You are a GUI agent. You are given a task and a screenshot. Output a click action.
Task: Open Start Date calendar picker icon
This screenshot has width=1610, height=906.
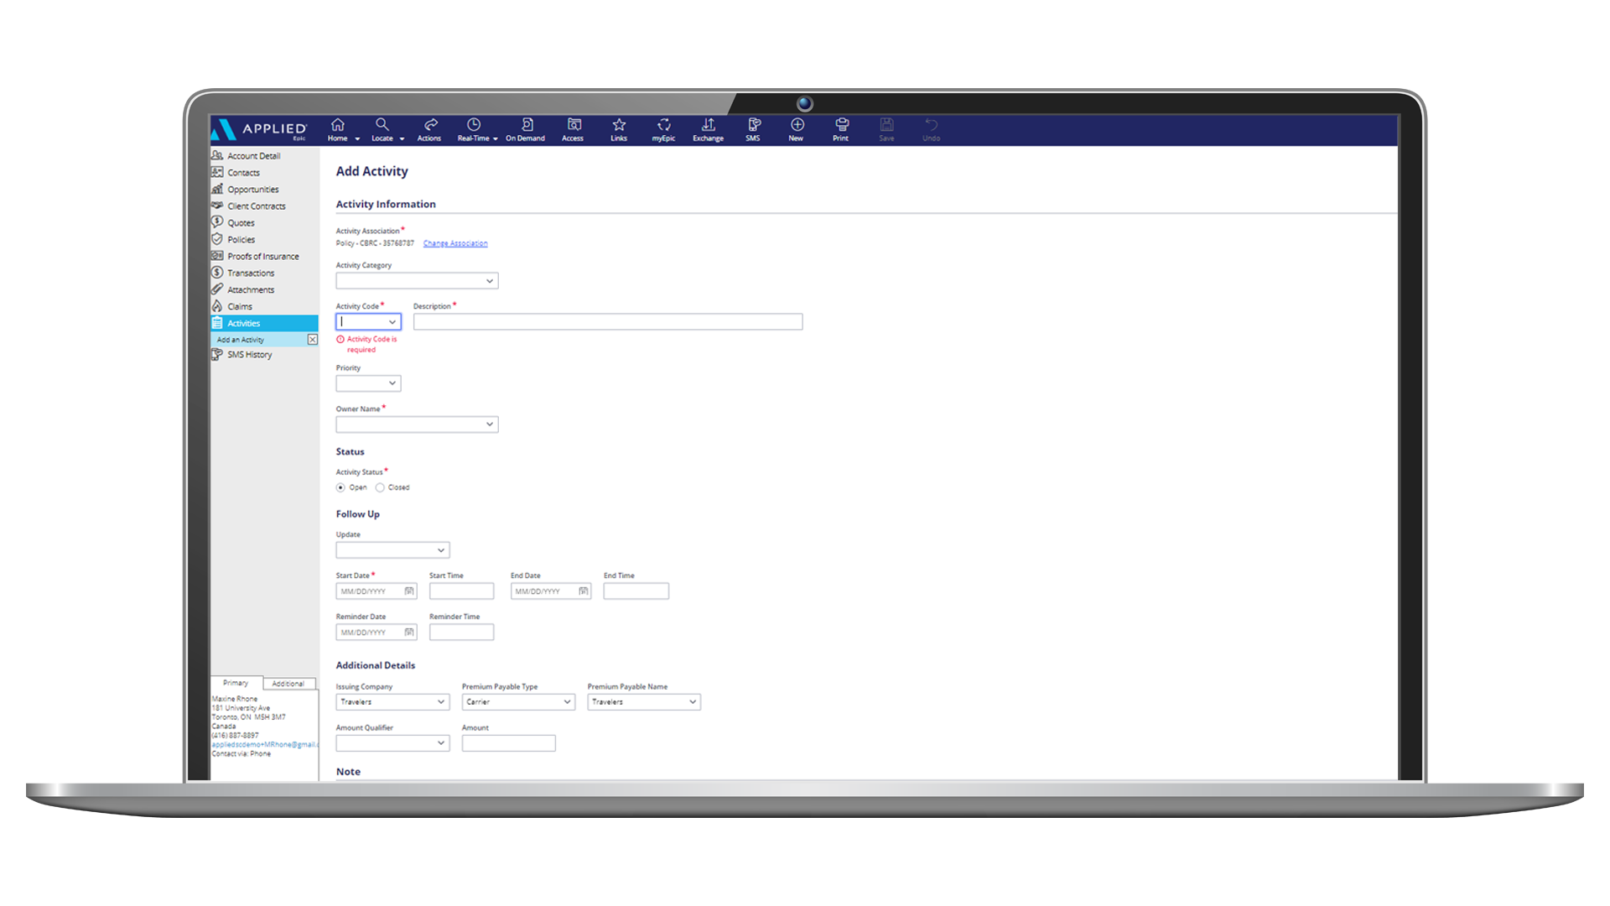tap(409, 591)
